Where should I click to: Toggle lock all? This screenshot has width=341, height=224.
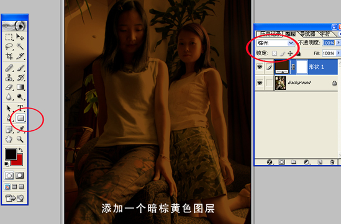(298, 53)
